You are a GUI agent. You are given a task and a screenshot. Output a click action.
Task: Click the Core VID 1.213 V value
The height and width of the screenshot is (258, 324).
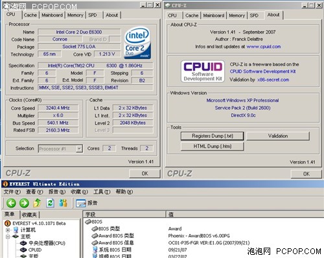(x=107, y=54)
